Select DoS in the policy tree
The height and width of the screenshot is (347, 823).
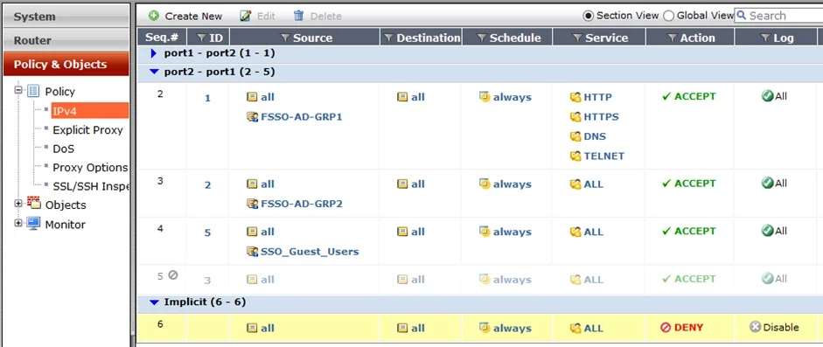point(64,149)
